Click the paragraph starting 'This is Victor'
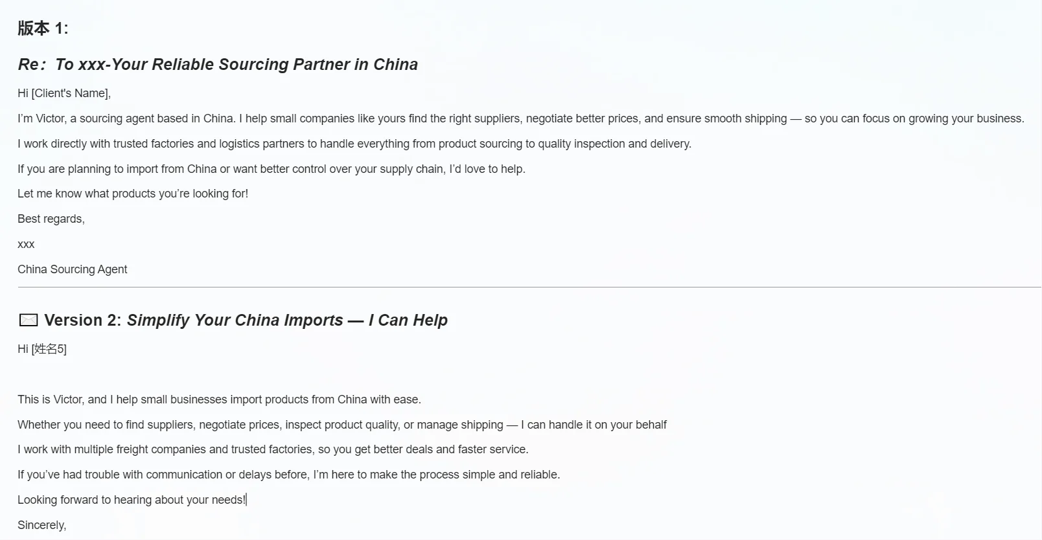This screenshot has width=1042, height=540. click(219, 399)
